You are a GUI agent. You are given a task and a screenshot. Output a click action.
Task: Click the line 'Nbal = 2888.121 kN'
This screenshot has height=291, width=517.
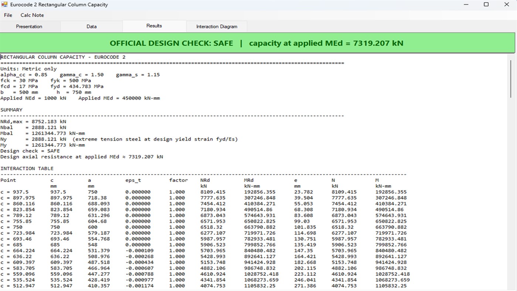pyautogui.click(x=33, y=128)
